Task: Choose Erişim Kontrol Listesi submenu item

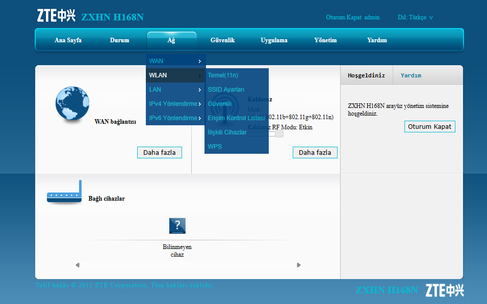Action: click(x=236, y=118)
